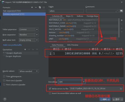
Task: Select the second Escape: duplicate quotation
Action: click(x=21, y=56)
